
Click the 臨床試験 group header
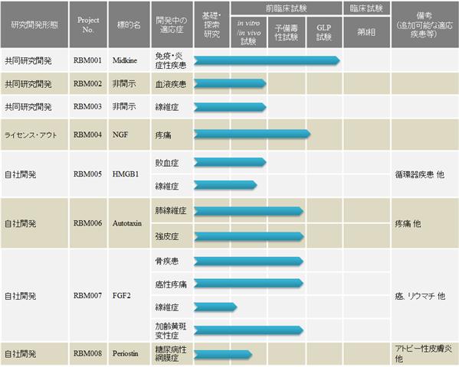tap(366, 8)
